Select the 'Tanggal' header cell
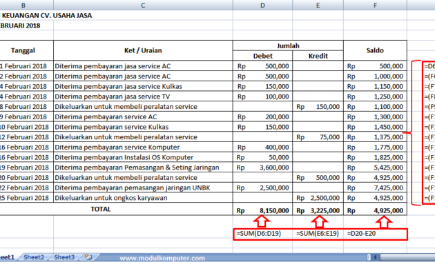The width and height of the screenshot is (435, 262). tap(27, 50)
